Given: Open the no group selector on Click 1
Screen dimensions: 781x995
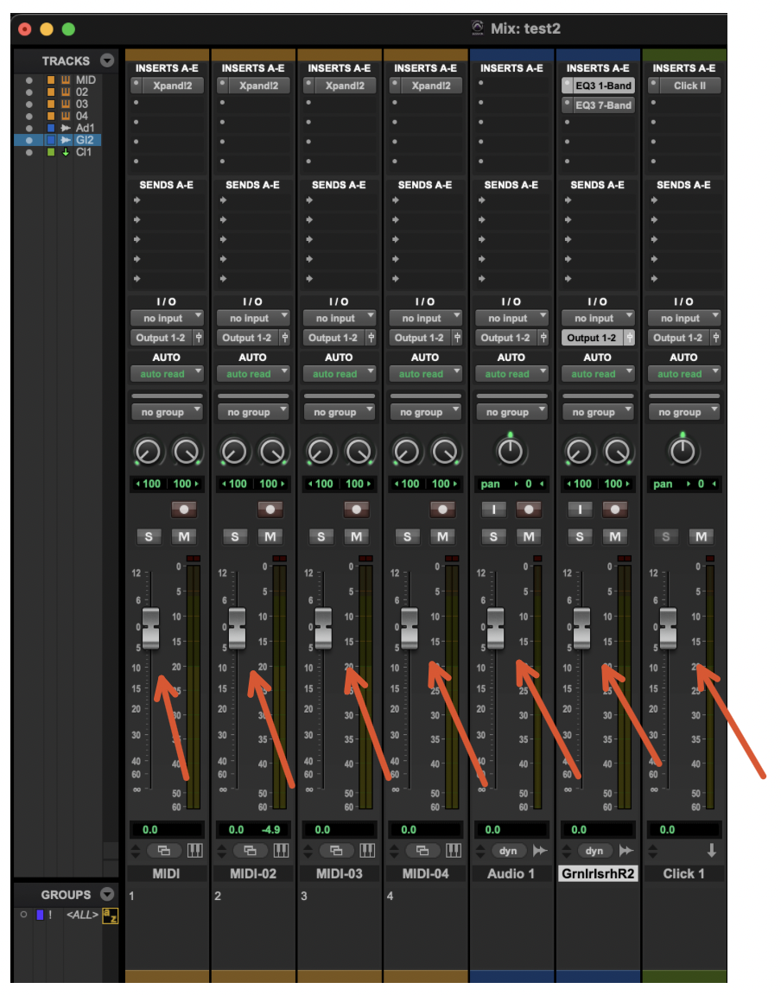Looking at the screenshot, I should (682, 412).
